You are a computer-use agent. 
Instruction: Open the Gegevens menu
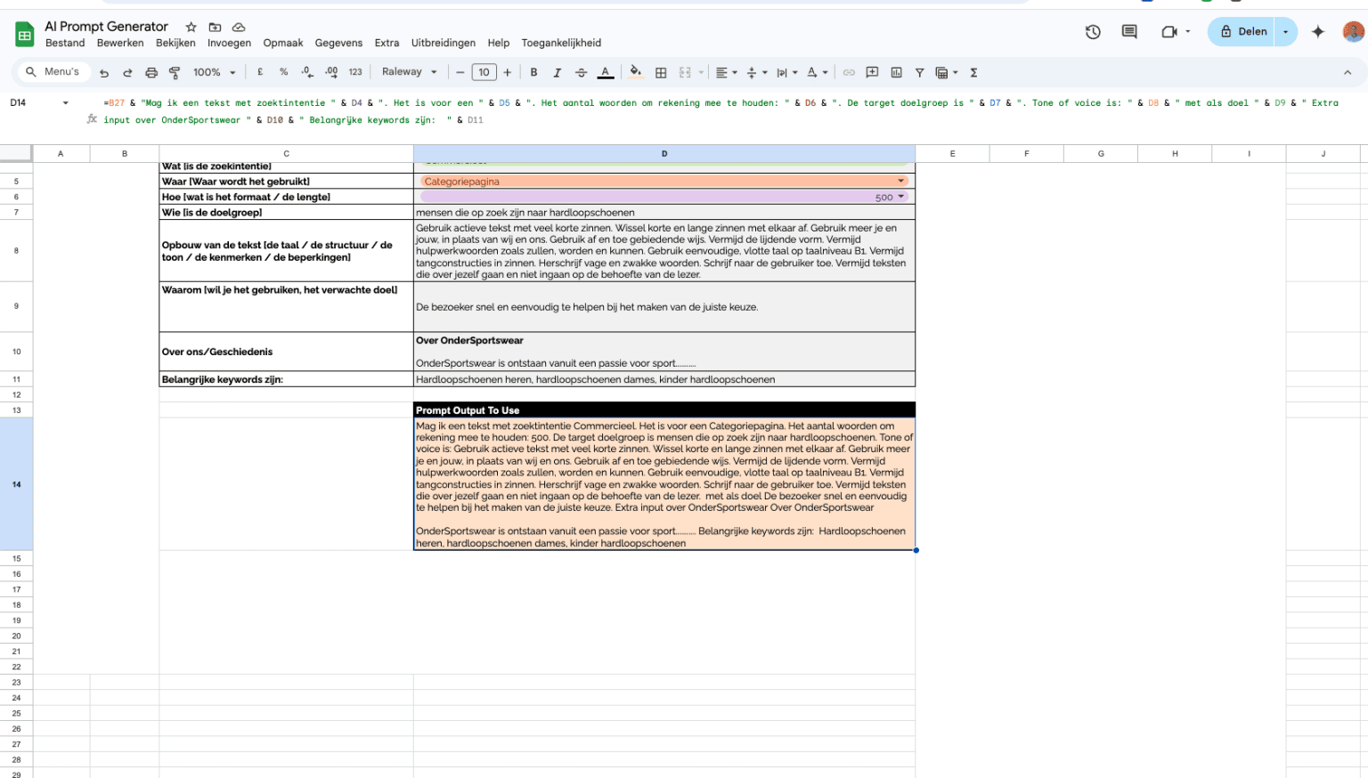pos(338,43)
